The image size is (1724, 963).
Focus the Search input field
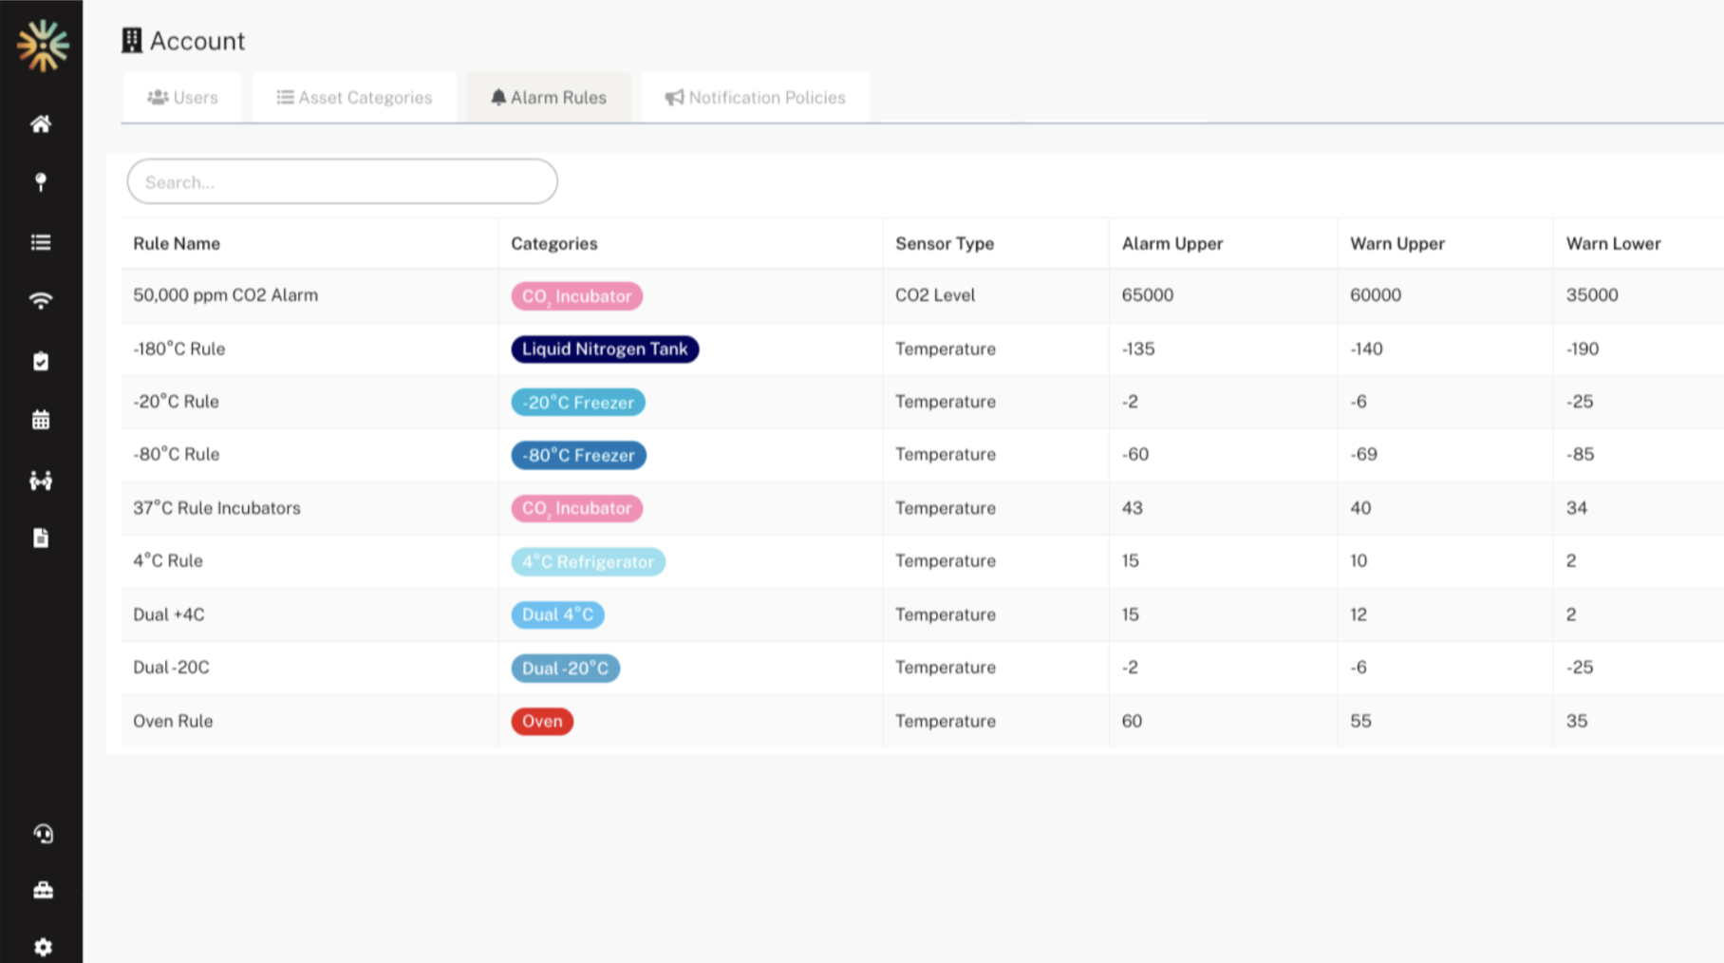tap(342, 181)
